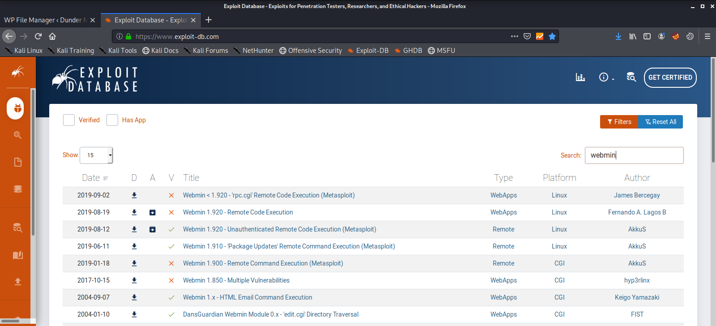This screenshot has height=326, width=716.
Task: Open the page actions three-dot menu
Action: coord(515,36)
